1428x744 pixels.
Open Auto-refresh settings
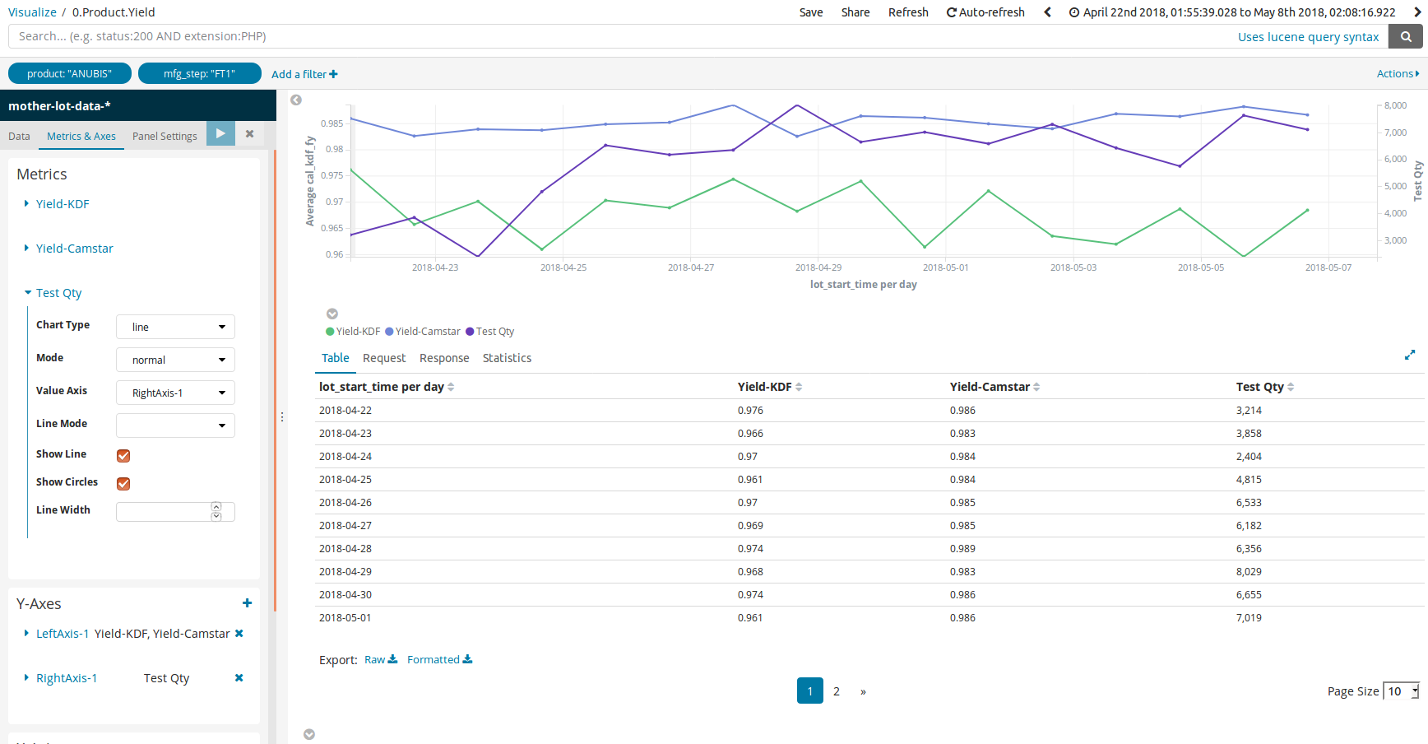(985, 12)
